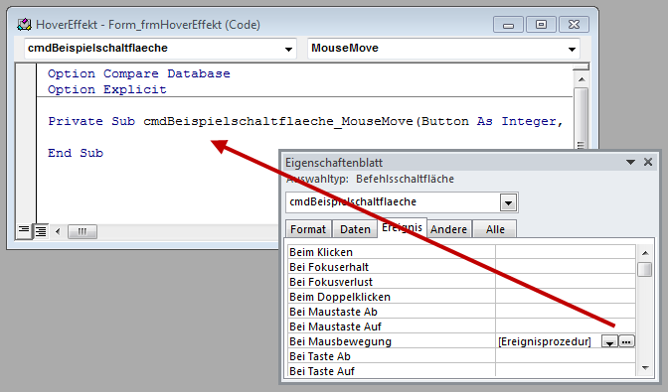
Task: Click the 'Bei Mausbewegung' property label
Action: pos(340,341)
